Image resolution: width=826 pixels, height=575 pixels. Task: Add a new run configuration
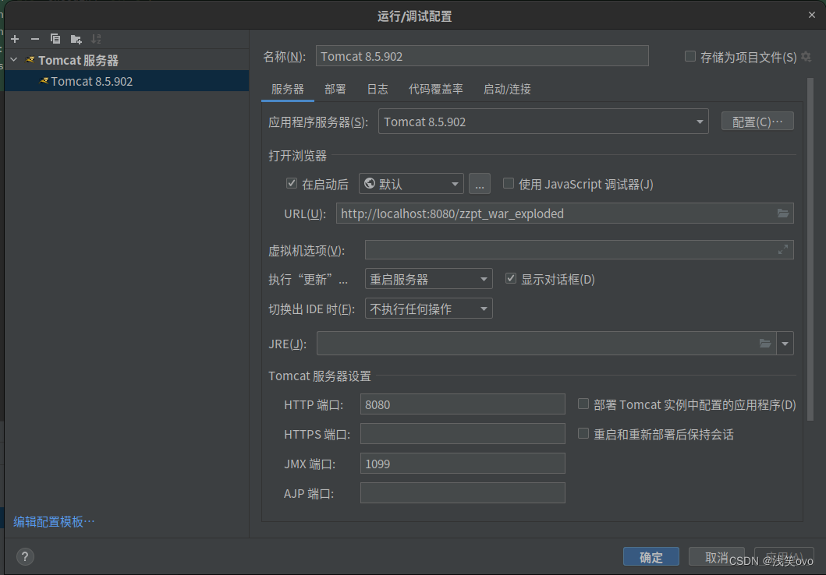click(14, 38)
